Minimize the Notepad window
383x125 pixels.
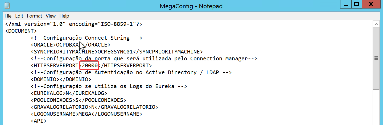(346, 4)
